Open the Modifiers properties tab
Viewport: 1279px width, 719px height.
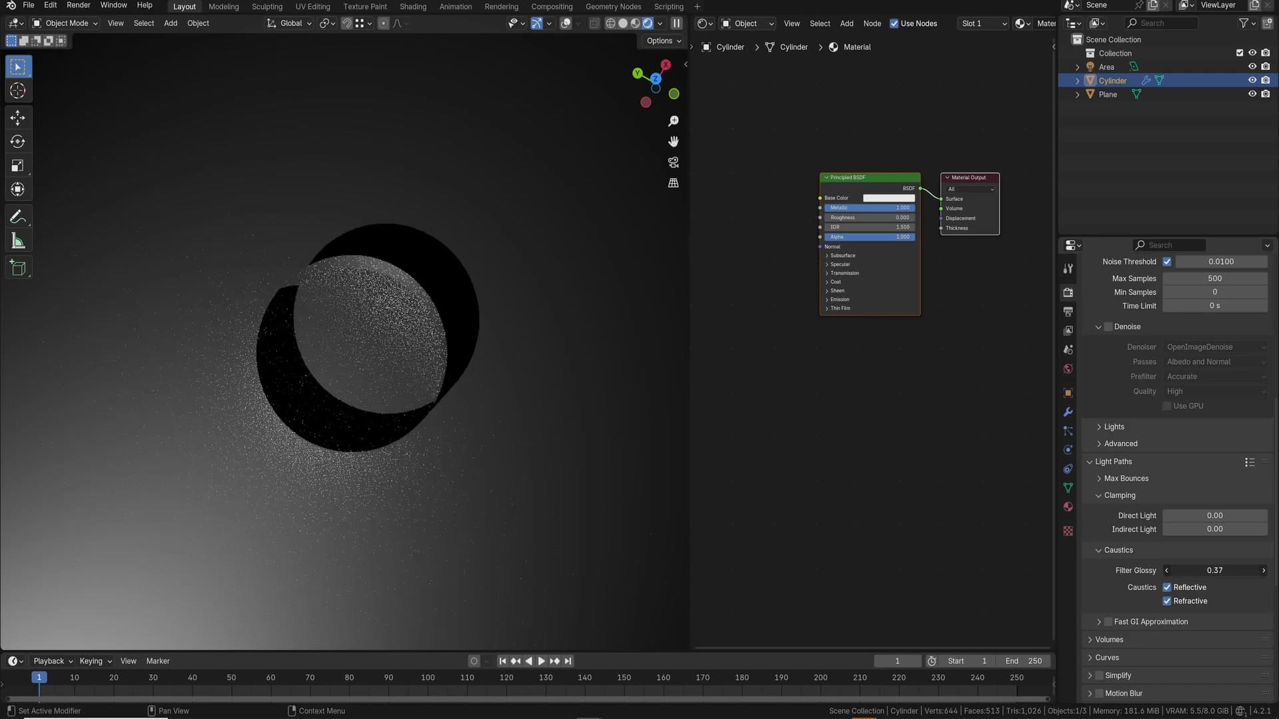[1068, 412]
